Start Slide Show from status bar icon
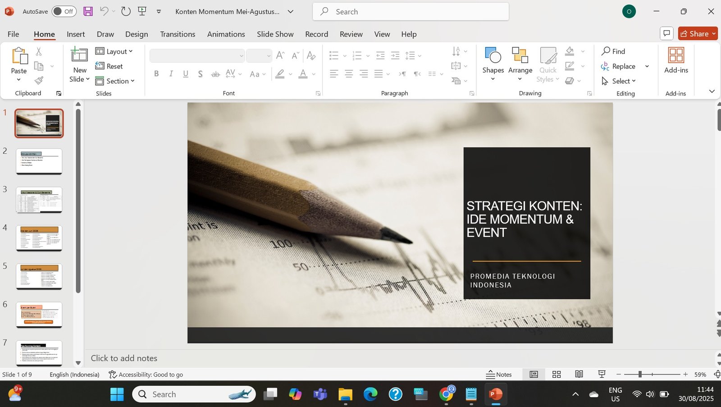 tap(601, 374)
